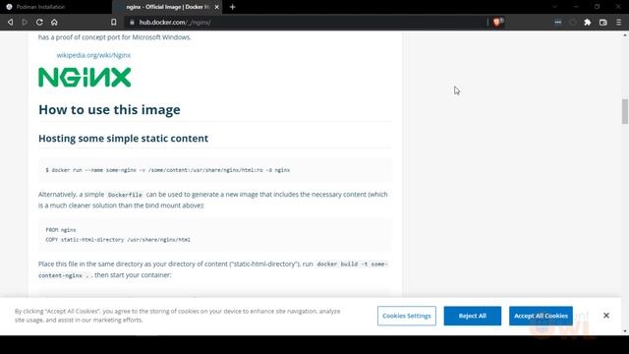
Task: Click the 'COPY static-html-directory' code line
Action: click(118, 240)
